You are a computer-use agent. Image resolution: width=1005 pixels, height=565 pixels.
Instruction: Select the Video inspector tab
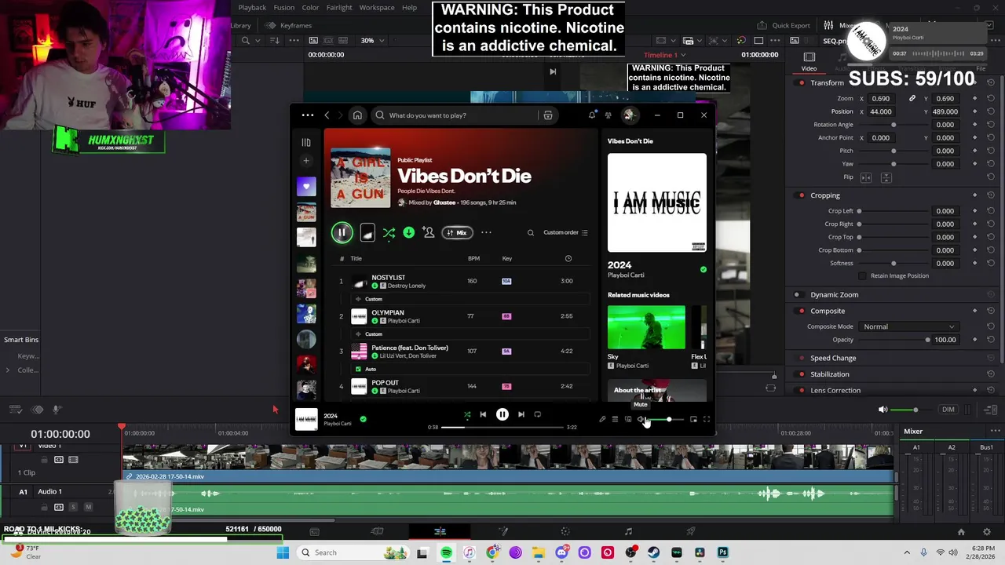click(809, 62)
